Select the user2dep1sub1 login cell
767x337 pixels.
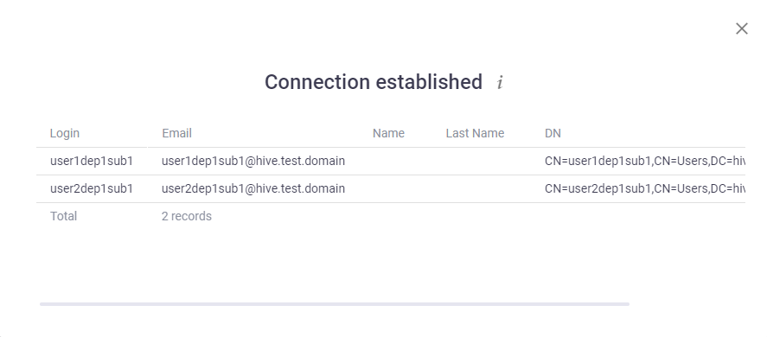click(92, 188)
